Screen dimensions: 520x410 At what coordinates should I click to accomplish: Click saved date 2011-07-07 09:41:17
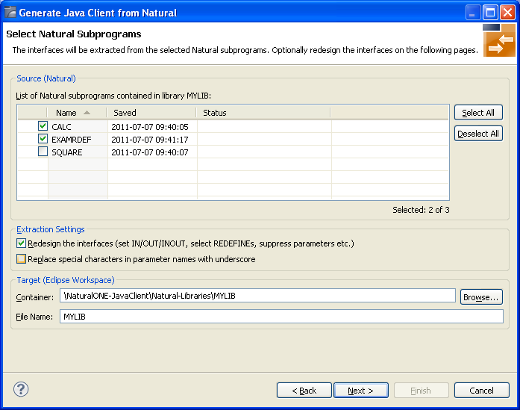pos(150,140)
